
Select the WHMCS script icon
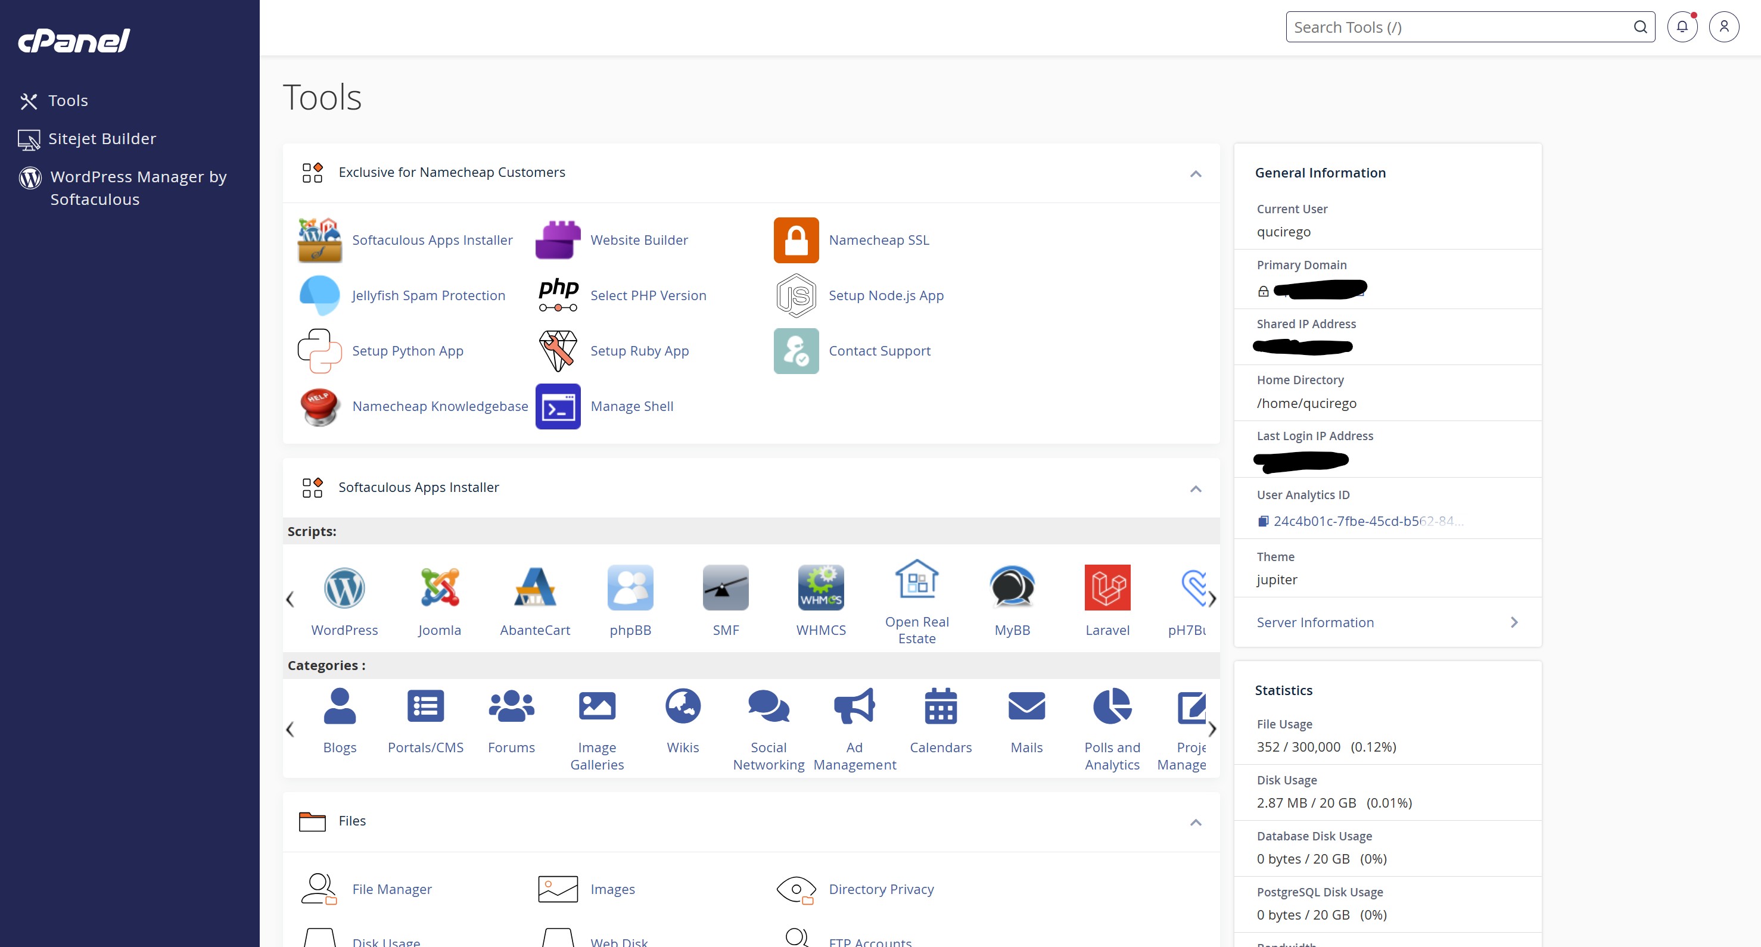coord(821,588)
